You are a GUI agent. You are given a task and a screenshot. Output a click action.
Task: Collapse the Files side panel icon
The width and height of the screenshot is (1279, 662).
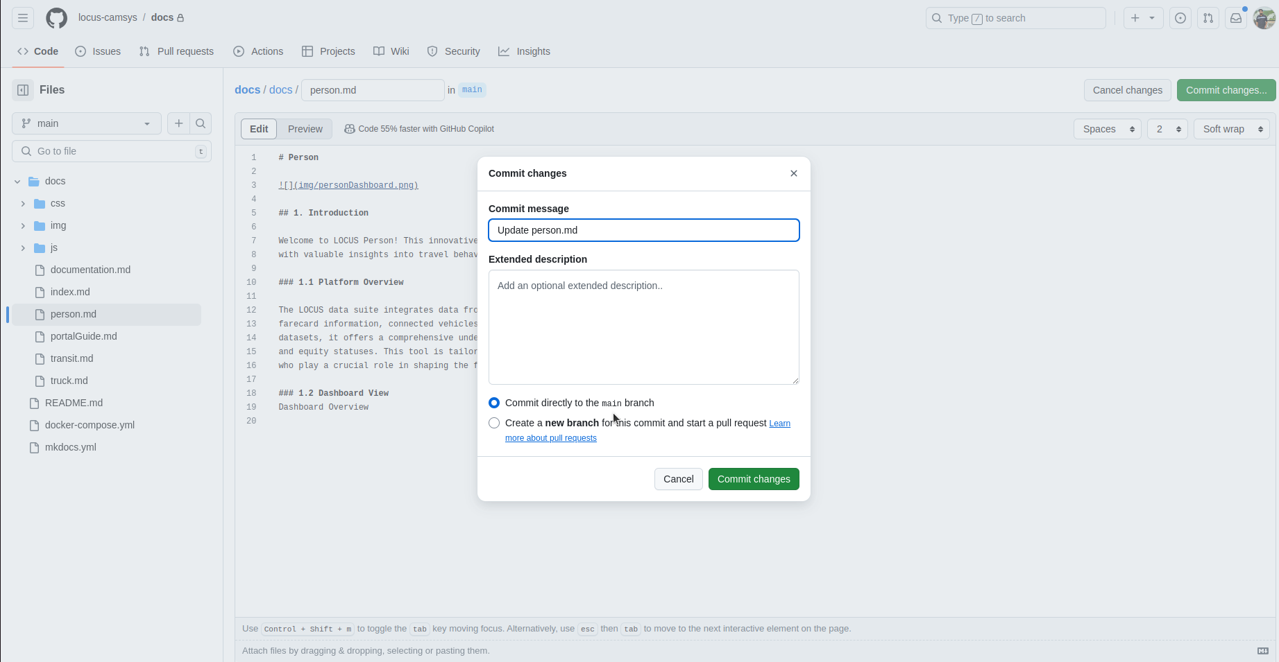(23, 90)
